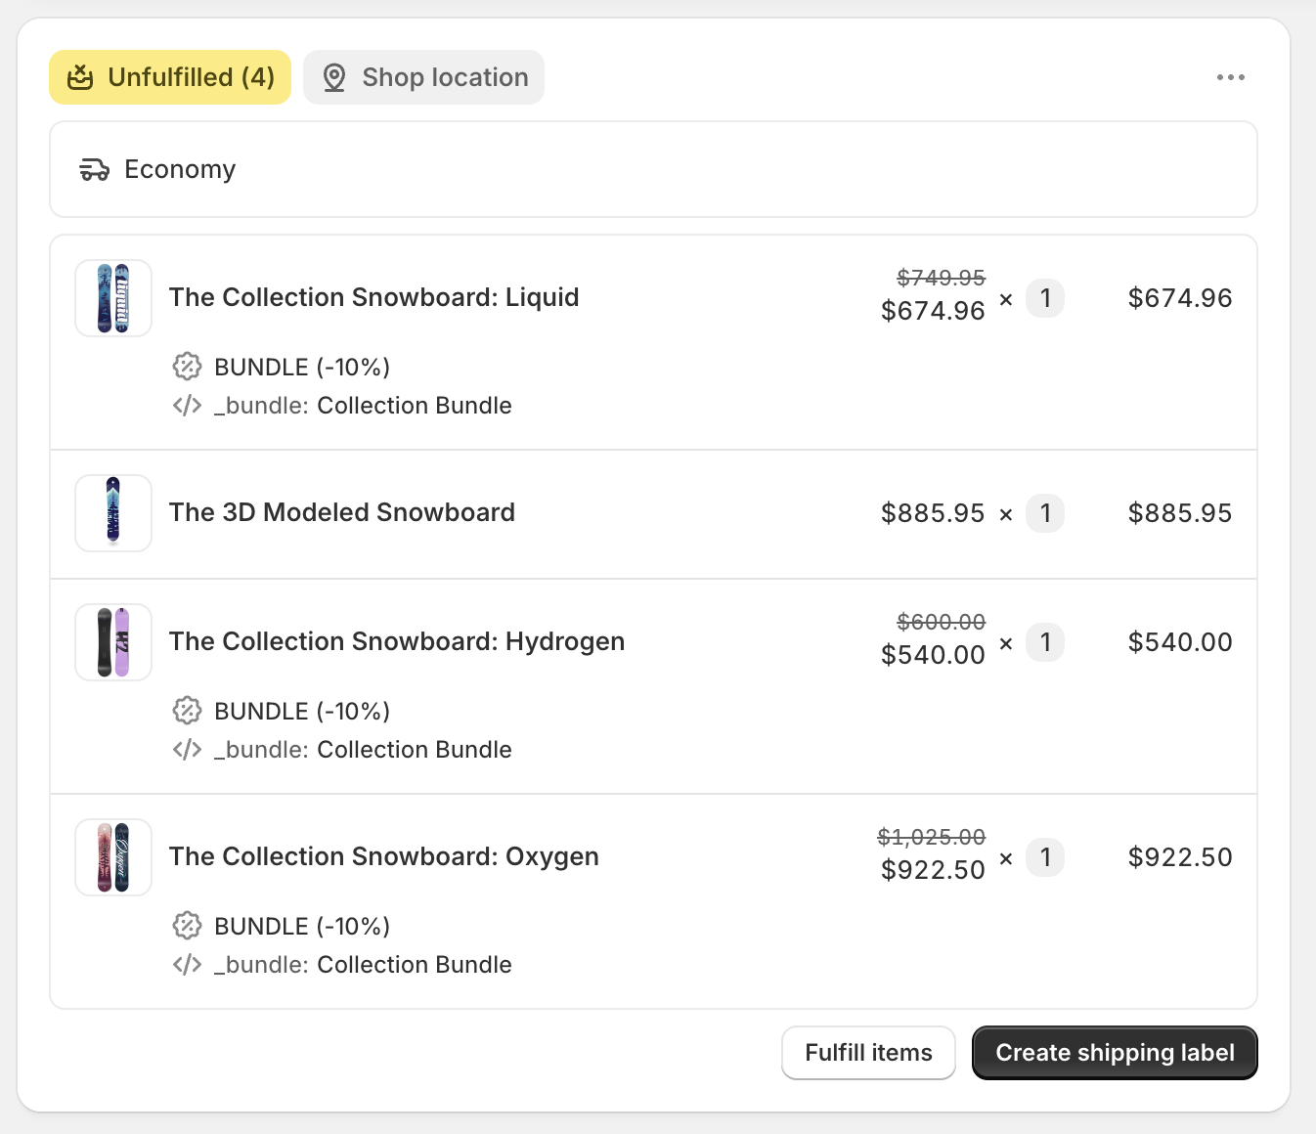
Task: Select the Shop location badge
Action: (x=423, y=76)
